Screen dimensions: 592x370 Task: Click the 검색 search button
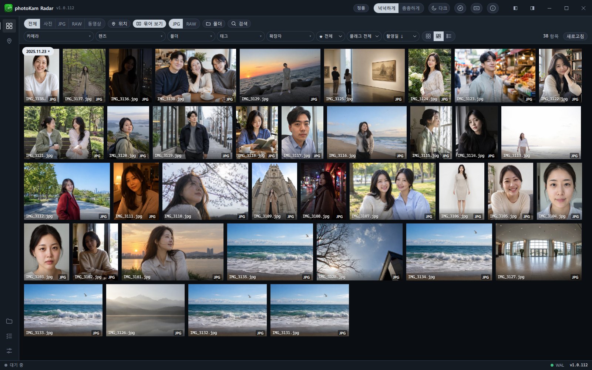(239, 24)
